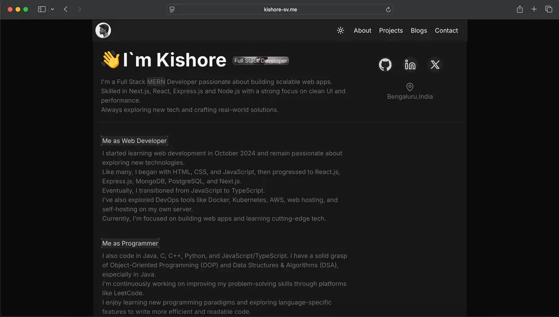Toggle light/dark theme with sun icon

pos(341,31)
